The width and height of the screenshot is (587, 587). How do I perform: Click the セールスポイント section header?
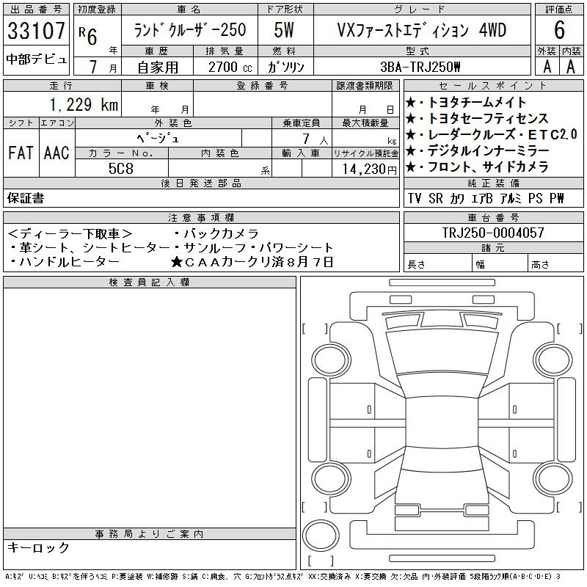pyautogui.click(x=493, y=86)
